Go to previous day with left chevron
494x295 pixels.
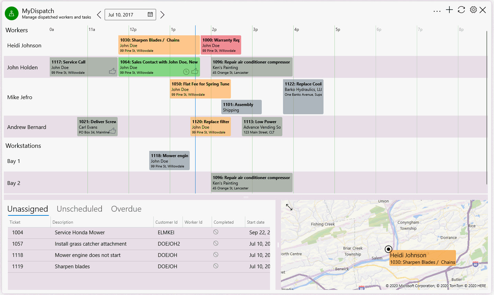99,15
